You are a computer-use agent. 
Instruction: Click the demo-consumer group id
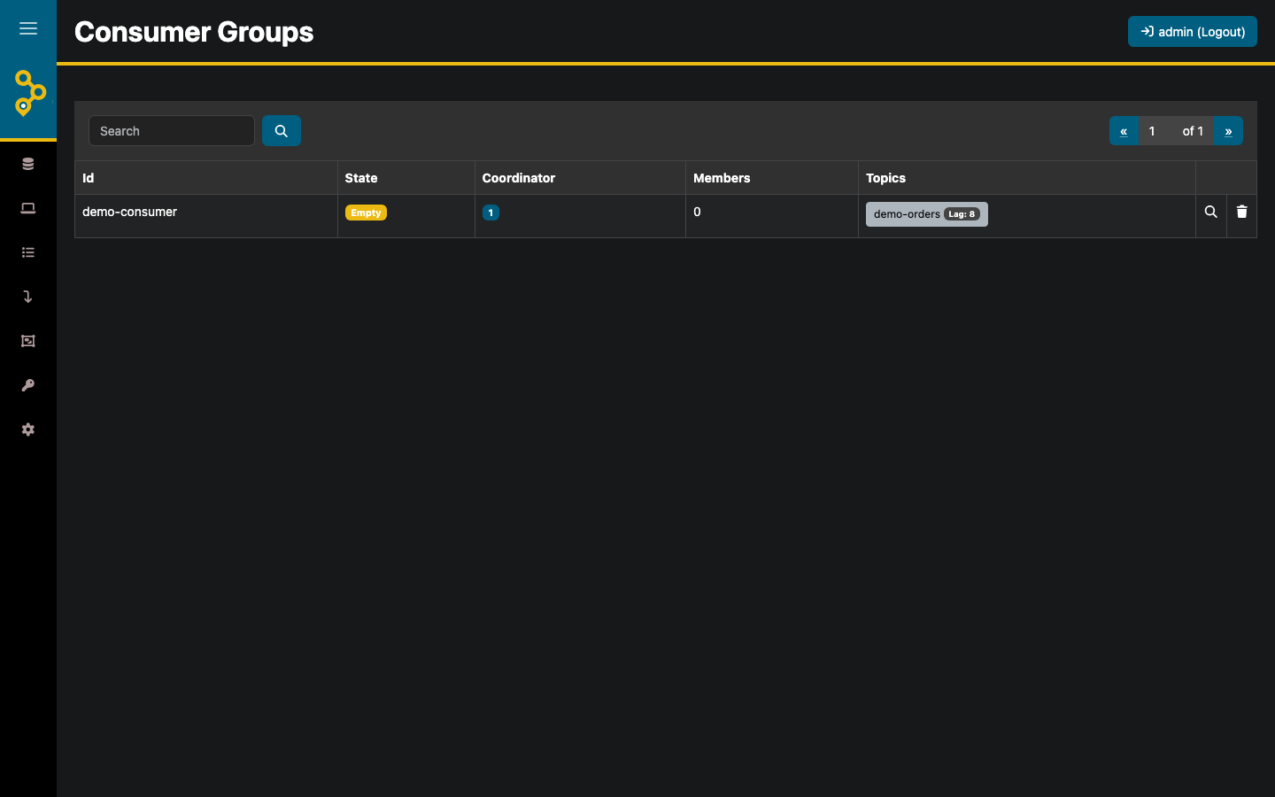[129, 212]
